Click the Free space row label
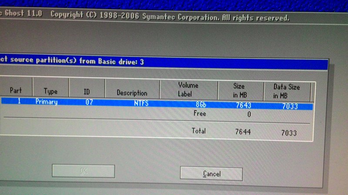 [x=199, y=114]
